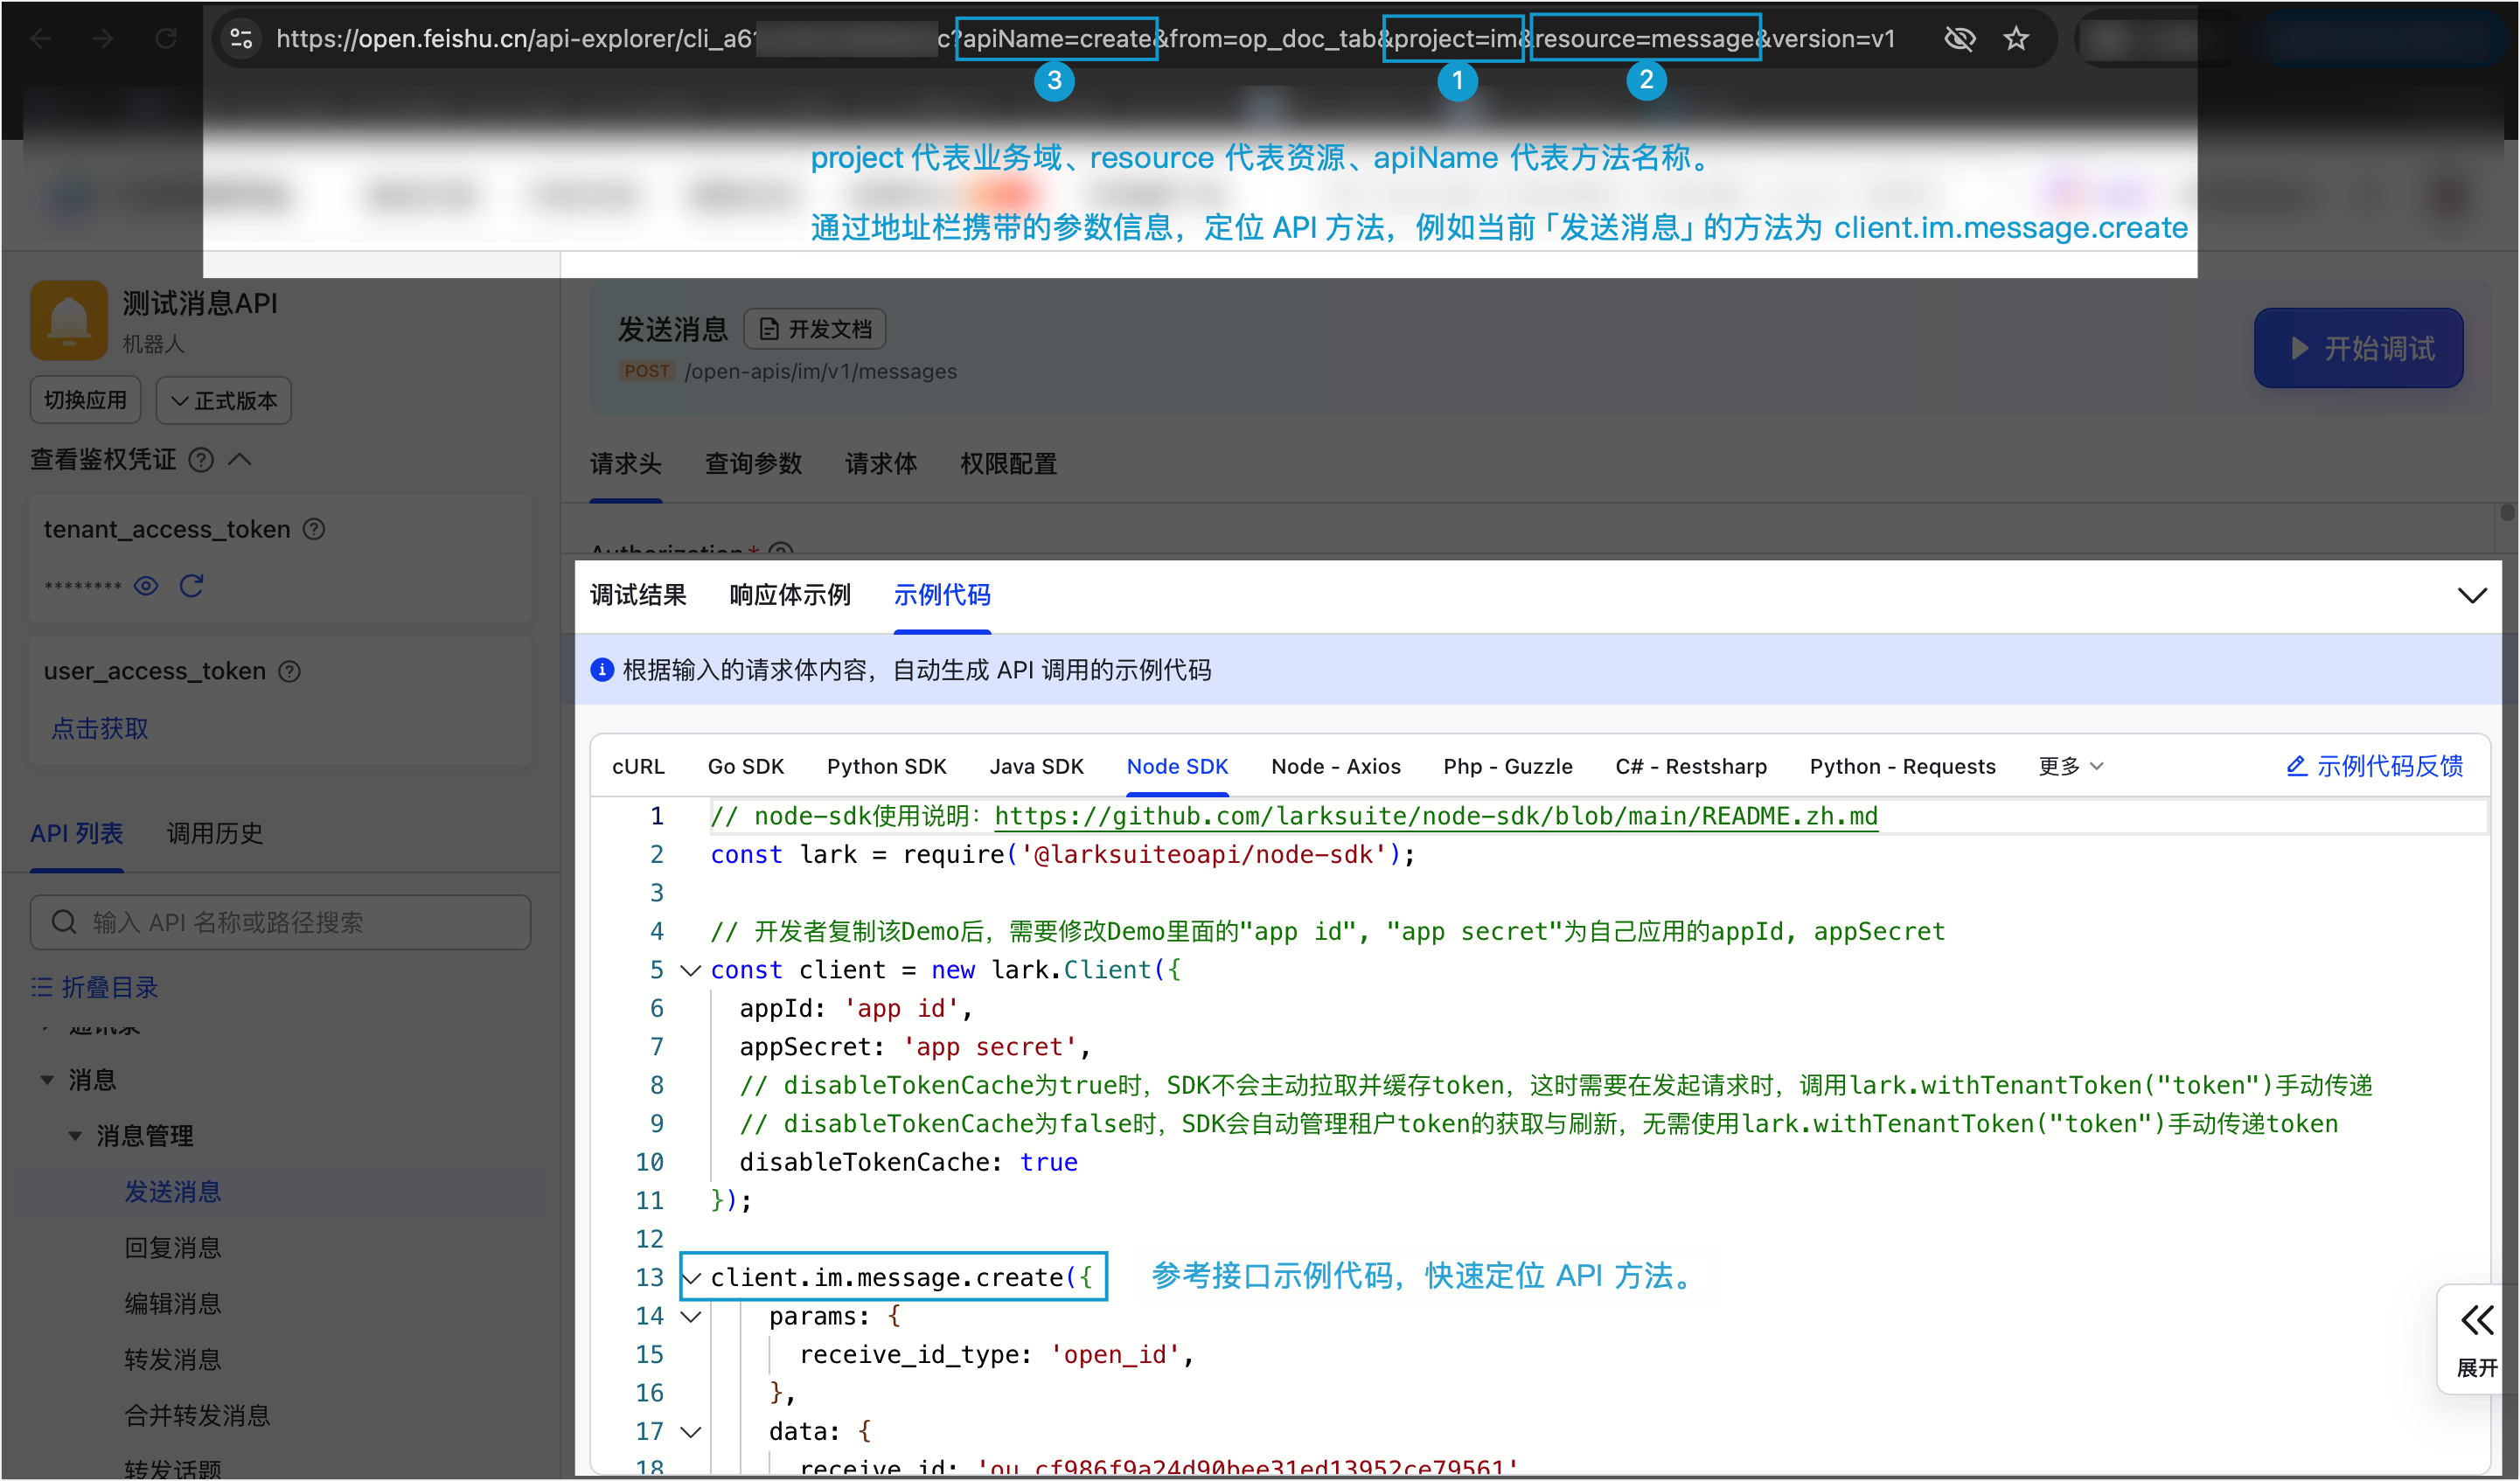Reload the page with browser refresh icon
Viewport: 2520px width, 1481px height.
(x=166, y=39)
